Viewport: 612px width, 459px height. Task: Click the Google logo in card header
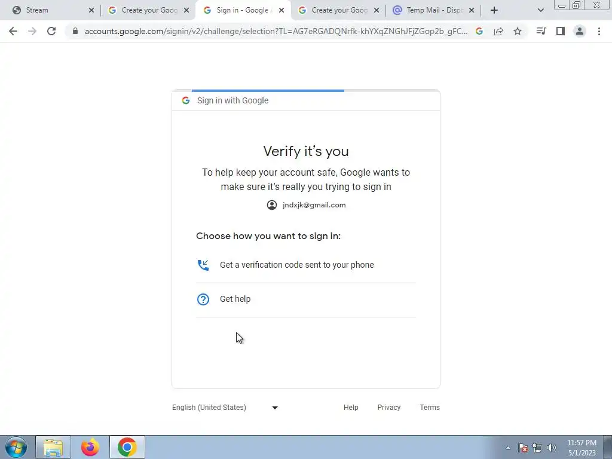coord(186,100)
